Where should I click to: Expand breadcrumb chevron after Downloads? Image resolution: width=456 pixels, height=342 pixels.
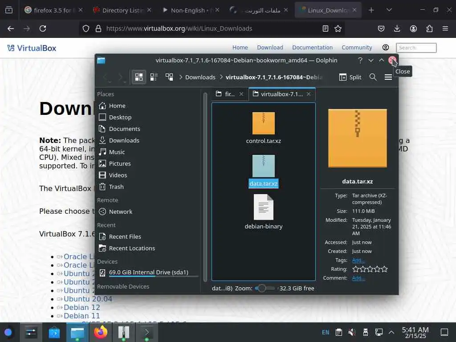click(x=221, y=77)
